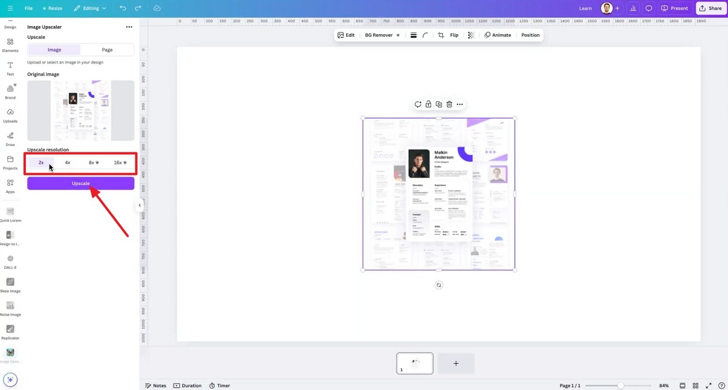
Task: Open the Timer tool
Action: (x=220, y=386)
